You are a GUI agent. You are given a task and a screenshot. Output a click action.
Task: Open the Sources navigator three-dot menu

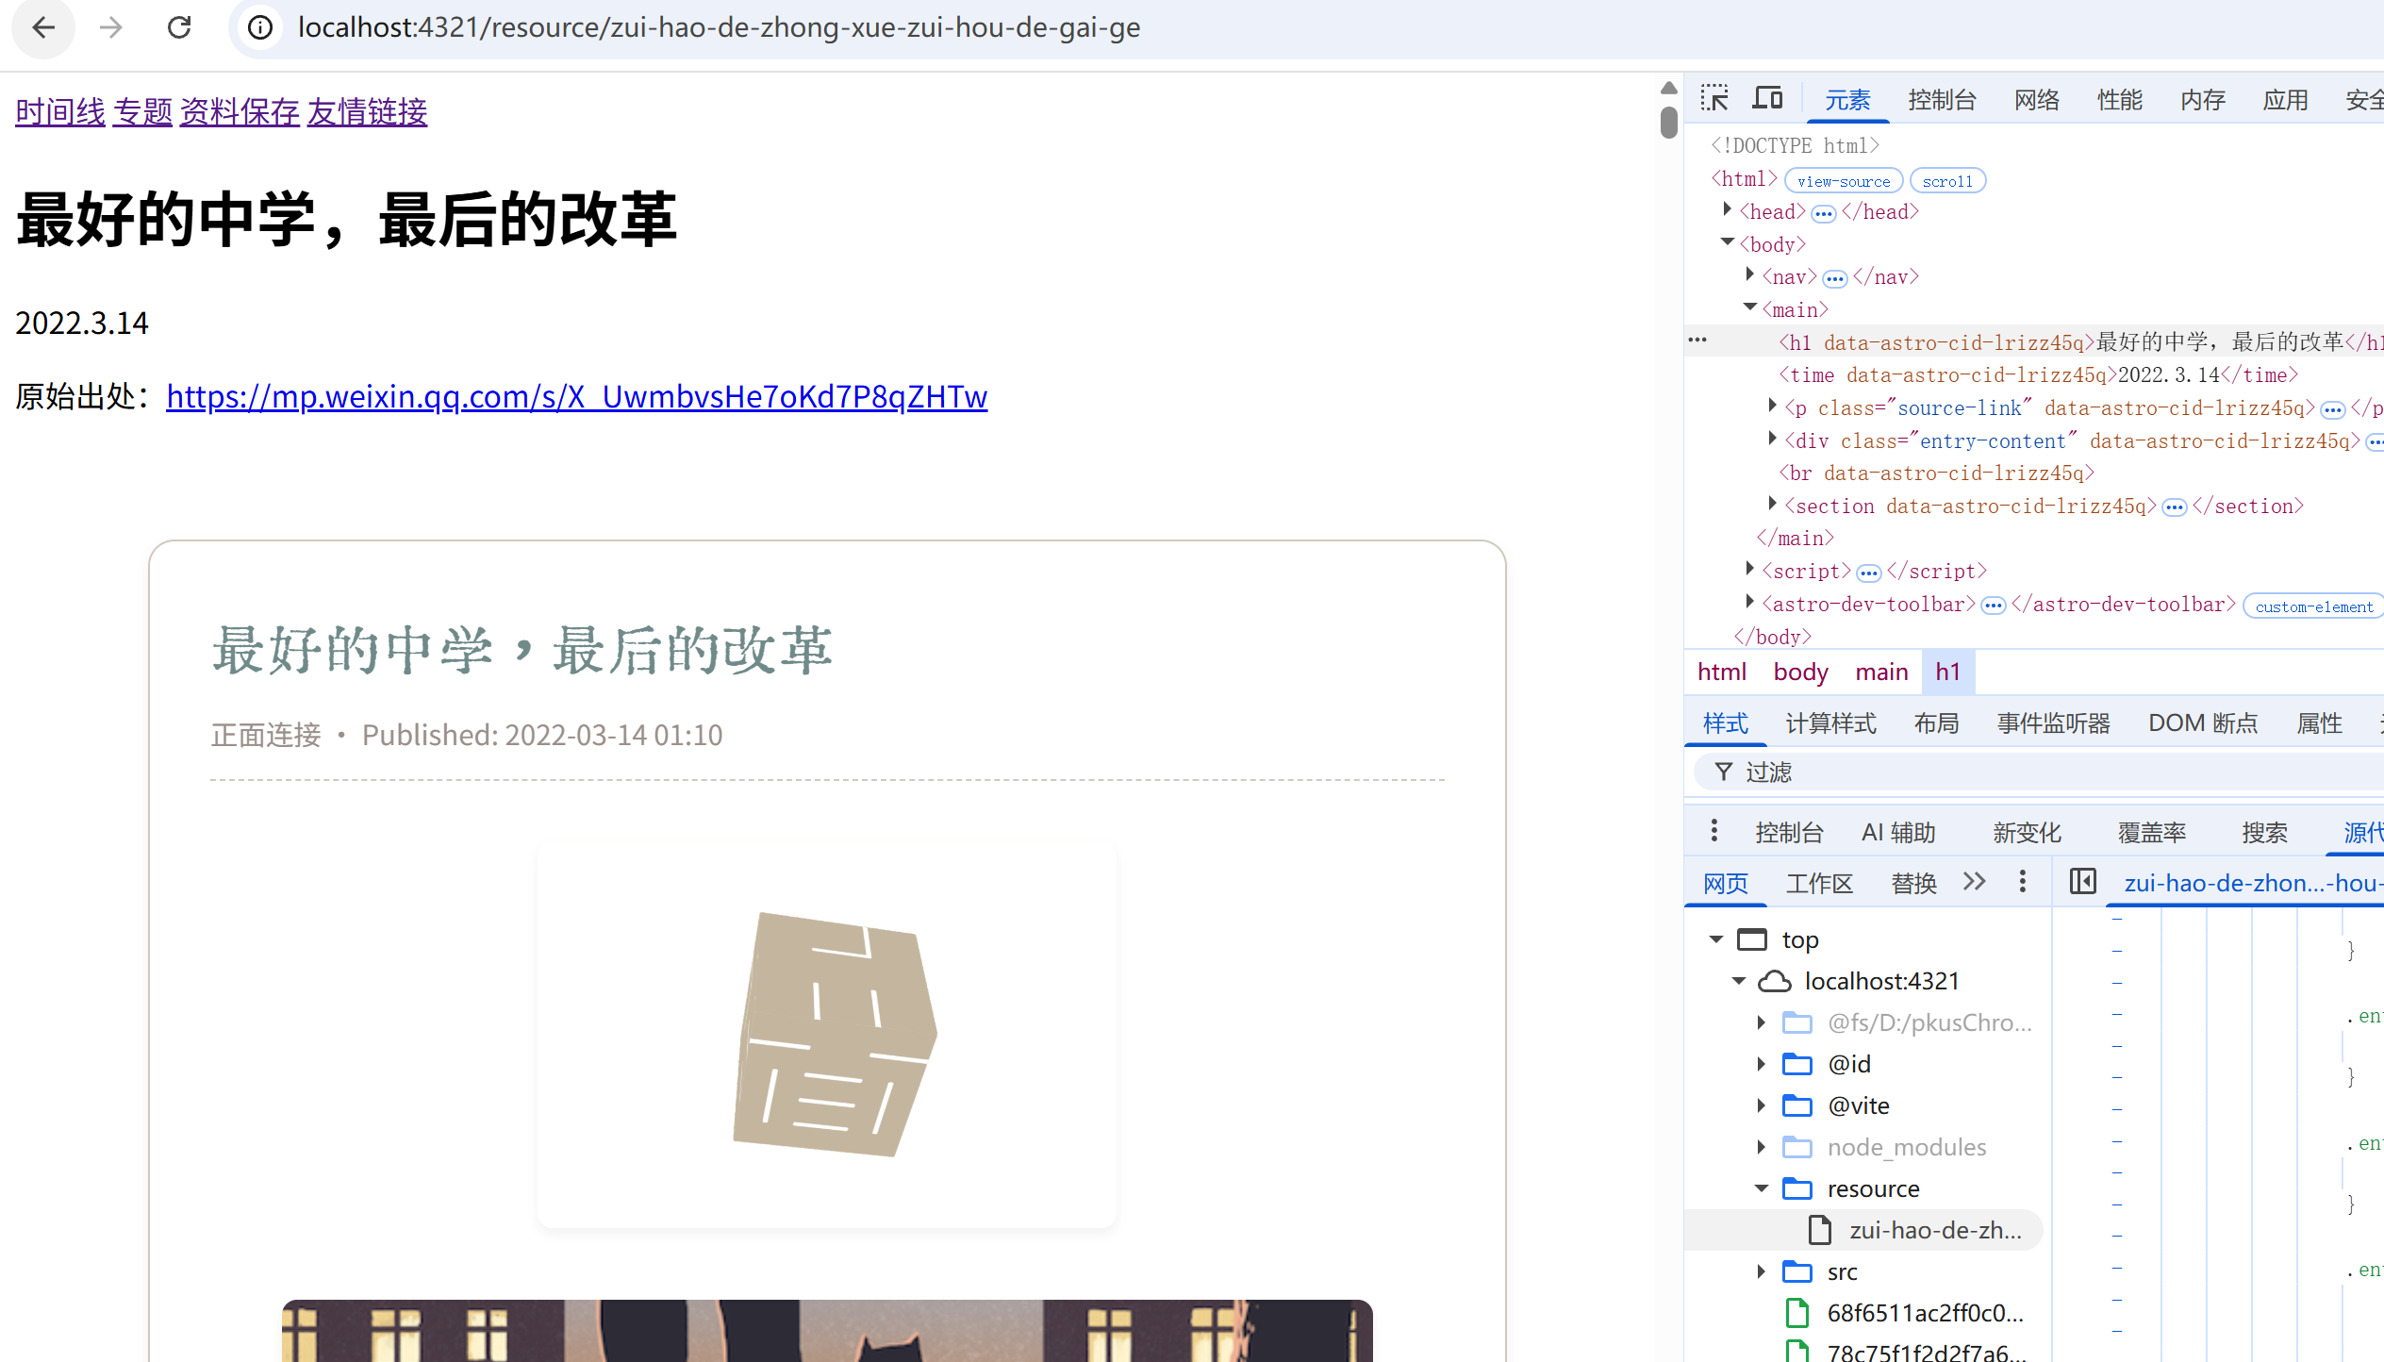pos(2023,882)
